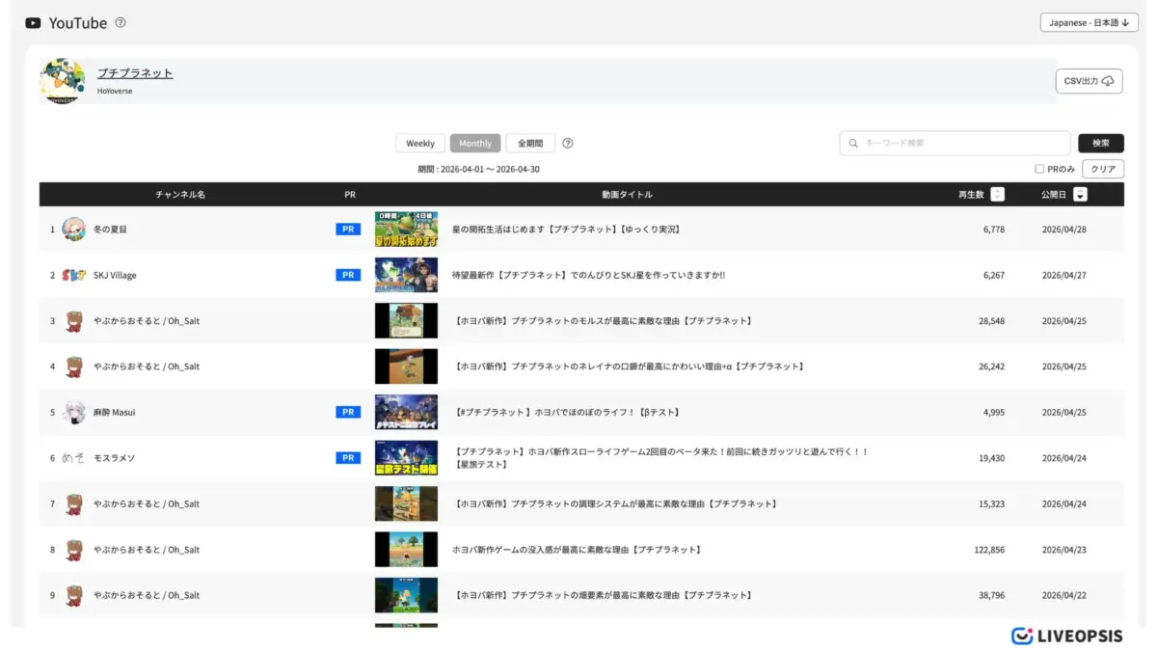Click channel name SKJ Village
Image resolution: width=1157 pixels, height=651 pixels.
pyautogui.click(x=115, y=275)
